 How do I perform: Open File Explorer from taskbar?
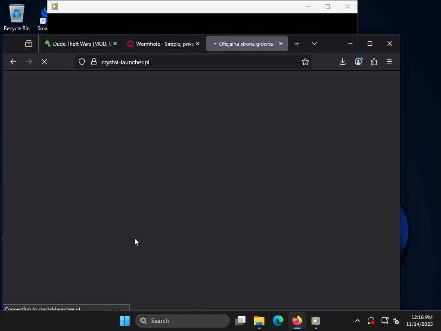point(259,321)
